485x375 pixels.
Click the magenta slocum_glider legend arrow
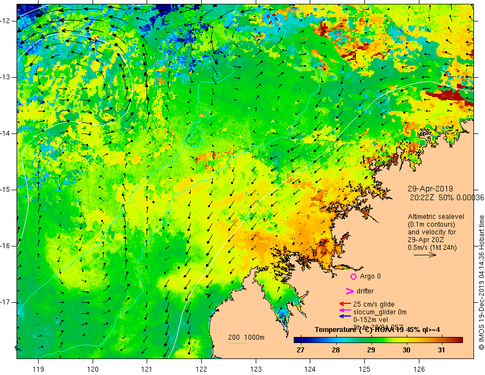[x=345, y=310]
